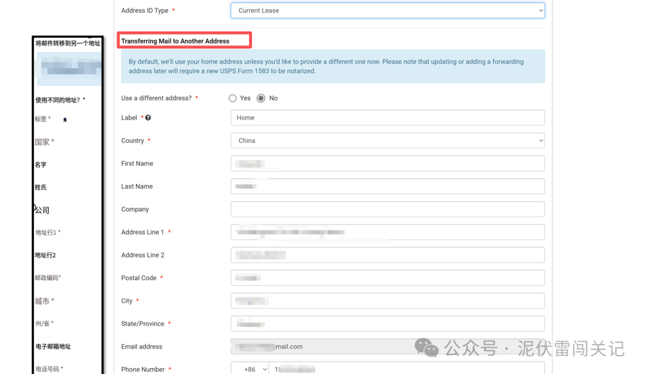
Task: Focus the Address Line 1 field
Action: pyautogui.click(x=388, y=232)
